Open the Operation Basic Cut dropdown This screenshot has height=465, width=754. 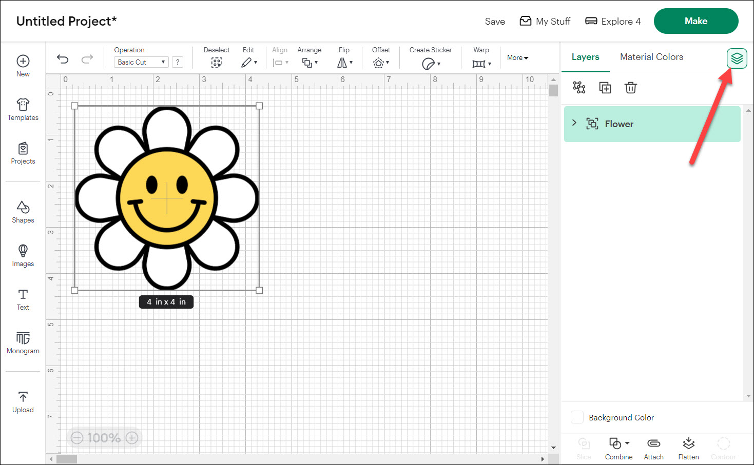pos(141,62)
